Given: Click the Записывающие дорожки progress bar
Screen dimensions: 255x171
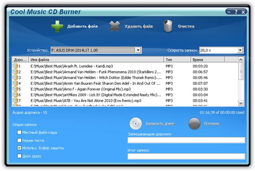Looking at the screenshot, I should [186, 140].
